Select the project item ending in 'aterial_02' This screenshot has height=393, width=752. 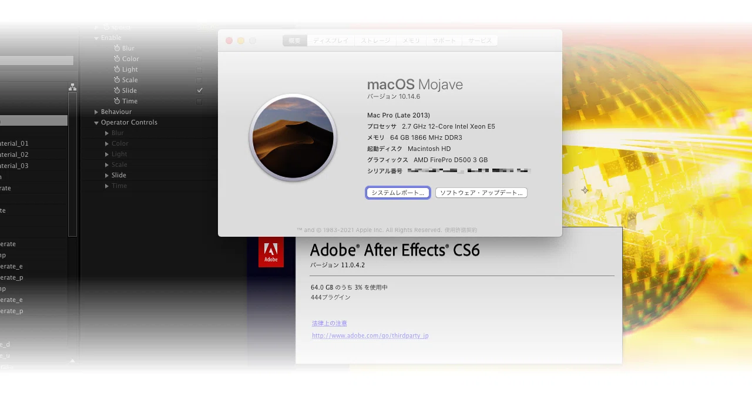coord(34,154)
